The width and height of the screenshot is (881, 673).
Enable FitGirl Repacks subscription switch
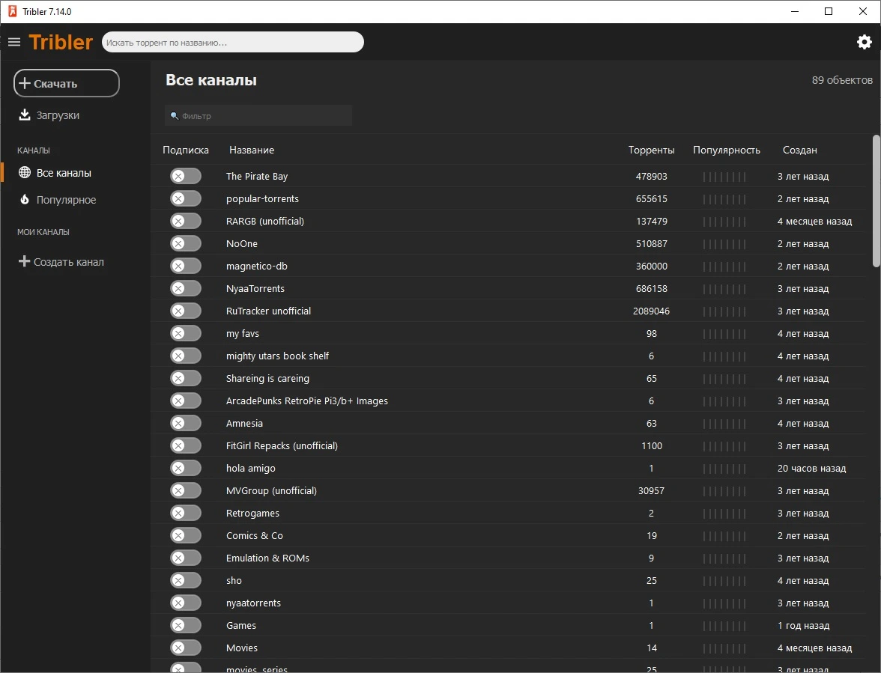186,445
